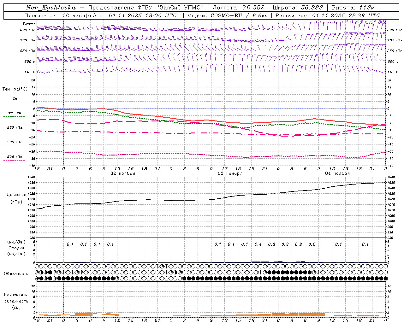The height and width of the screenshot is (323, 404).
Task: Click the 700 гПа temperature legend label
Action: [15, 142]
